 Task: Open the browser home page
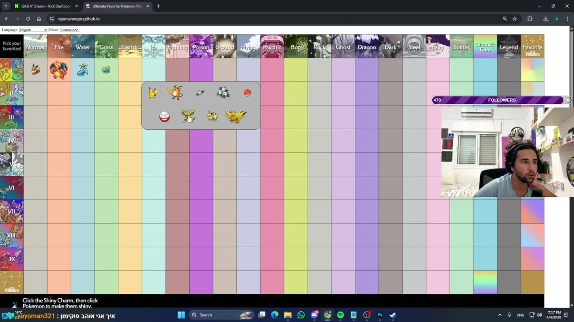pyautogui.click(x=39, y=19)
